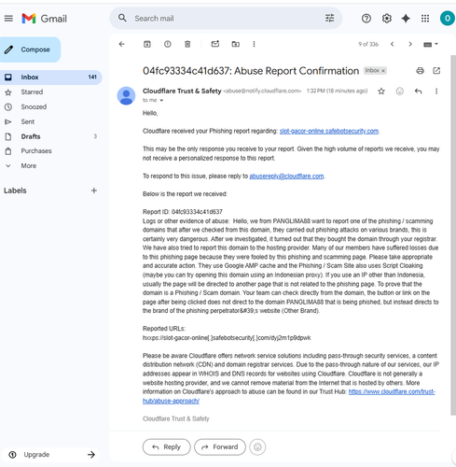
Task: Reply using the header arrow icon
Action: coord(419,92)
